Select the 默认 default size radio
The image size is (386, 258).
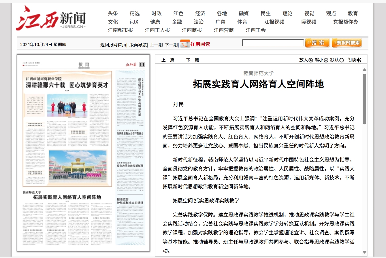pyautogui.click(x=342, y=60)
